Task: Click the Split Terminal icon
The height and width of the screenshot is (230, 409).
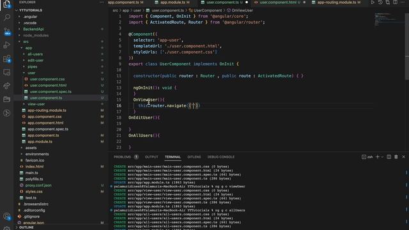Action: pos(389,157)
